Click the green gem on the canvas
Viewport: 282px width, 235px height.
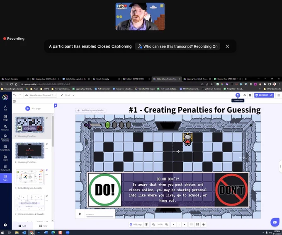click(107, 125)
